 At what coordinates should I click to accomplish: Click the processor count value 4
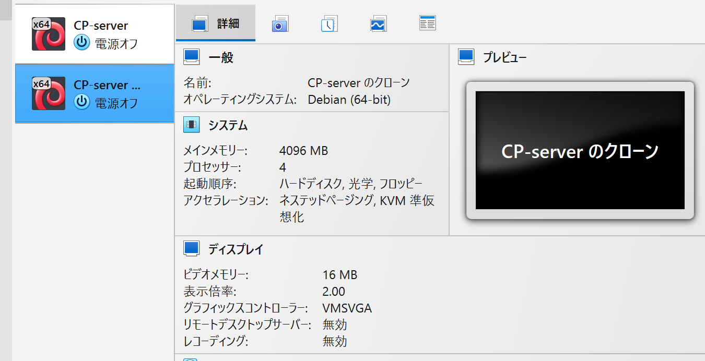tap(283, 167)
